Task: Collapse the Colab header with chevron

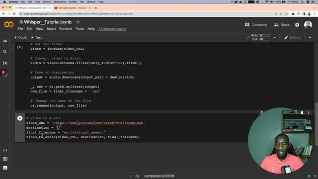Action: tap(310, 38)
